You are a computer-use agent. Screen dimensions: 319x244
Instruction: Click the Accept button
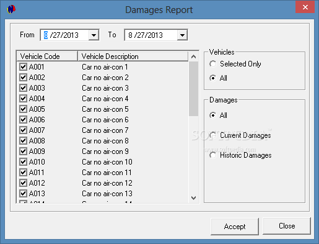click(x=235, y=227)
